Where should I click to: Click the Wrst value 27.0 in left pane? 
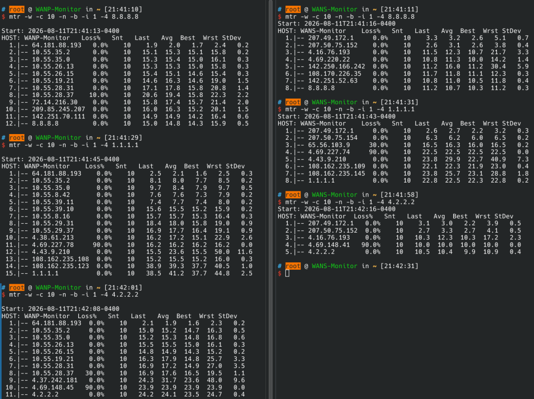(x=214, y=366)
